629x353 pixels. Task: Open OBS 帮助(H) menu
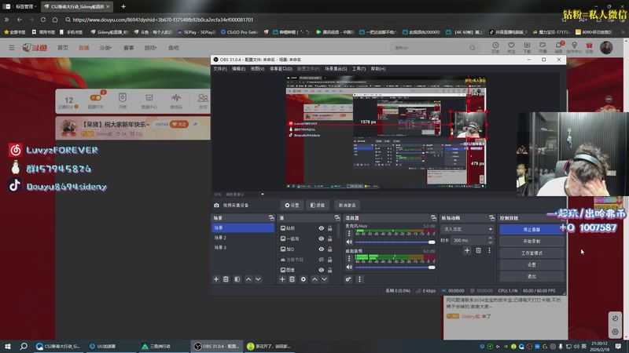(x=378, y=69)
